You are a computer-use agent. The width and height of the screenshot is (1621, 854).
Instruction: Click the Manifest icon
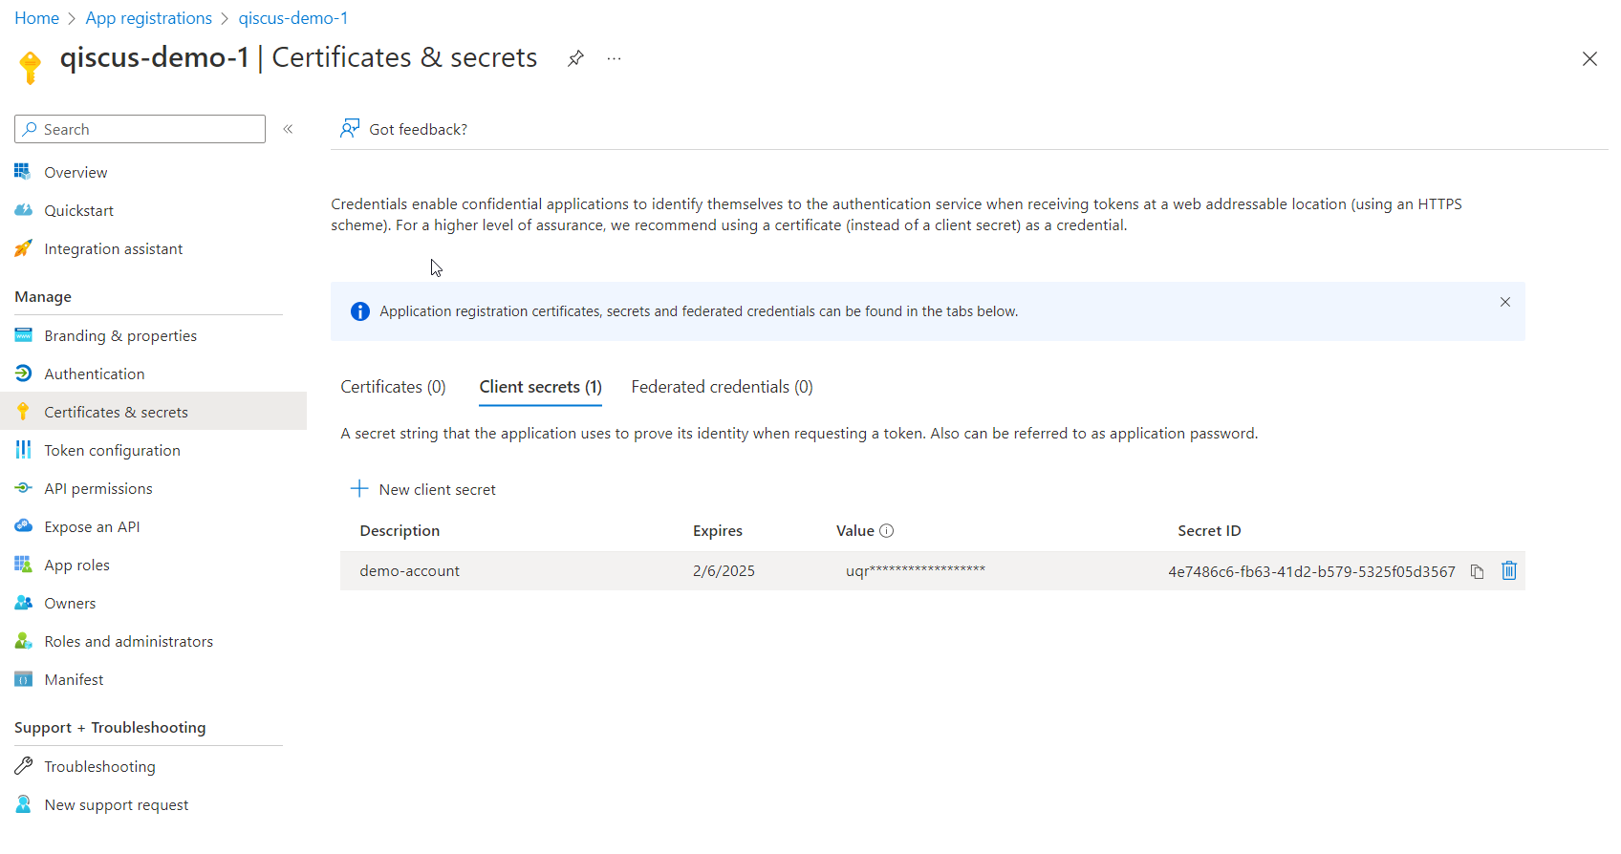click(23, 679)
